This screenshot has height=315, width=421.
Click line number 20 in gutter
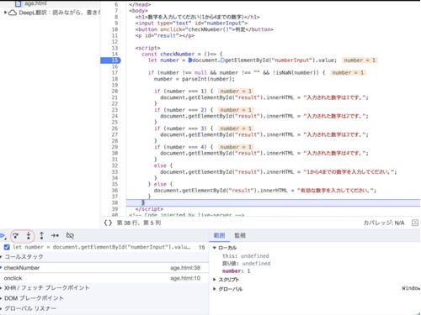coord(115,92)
